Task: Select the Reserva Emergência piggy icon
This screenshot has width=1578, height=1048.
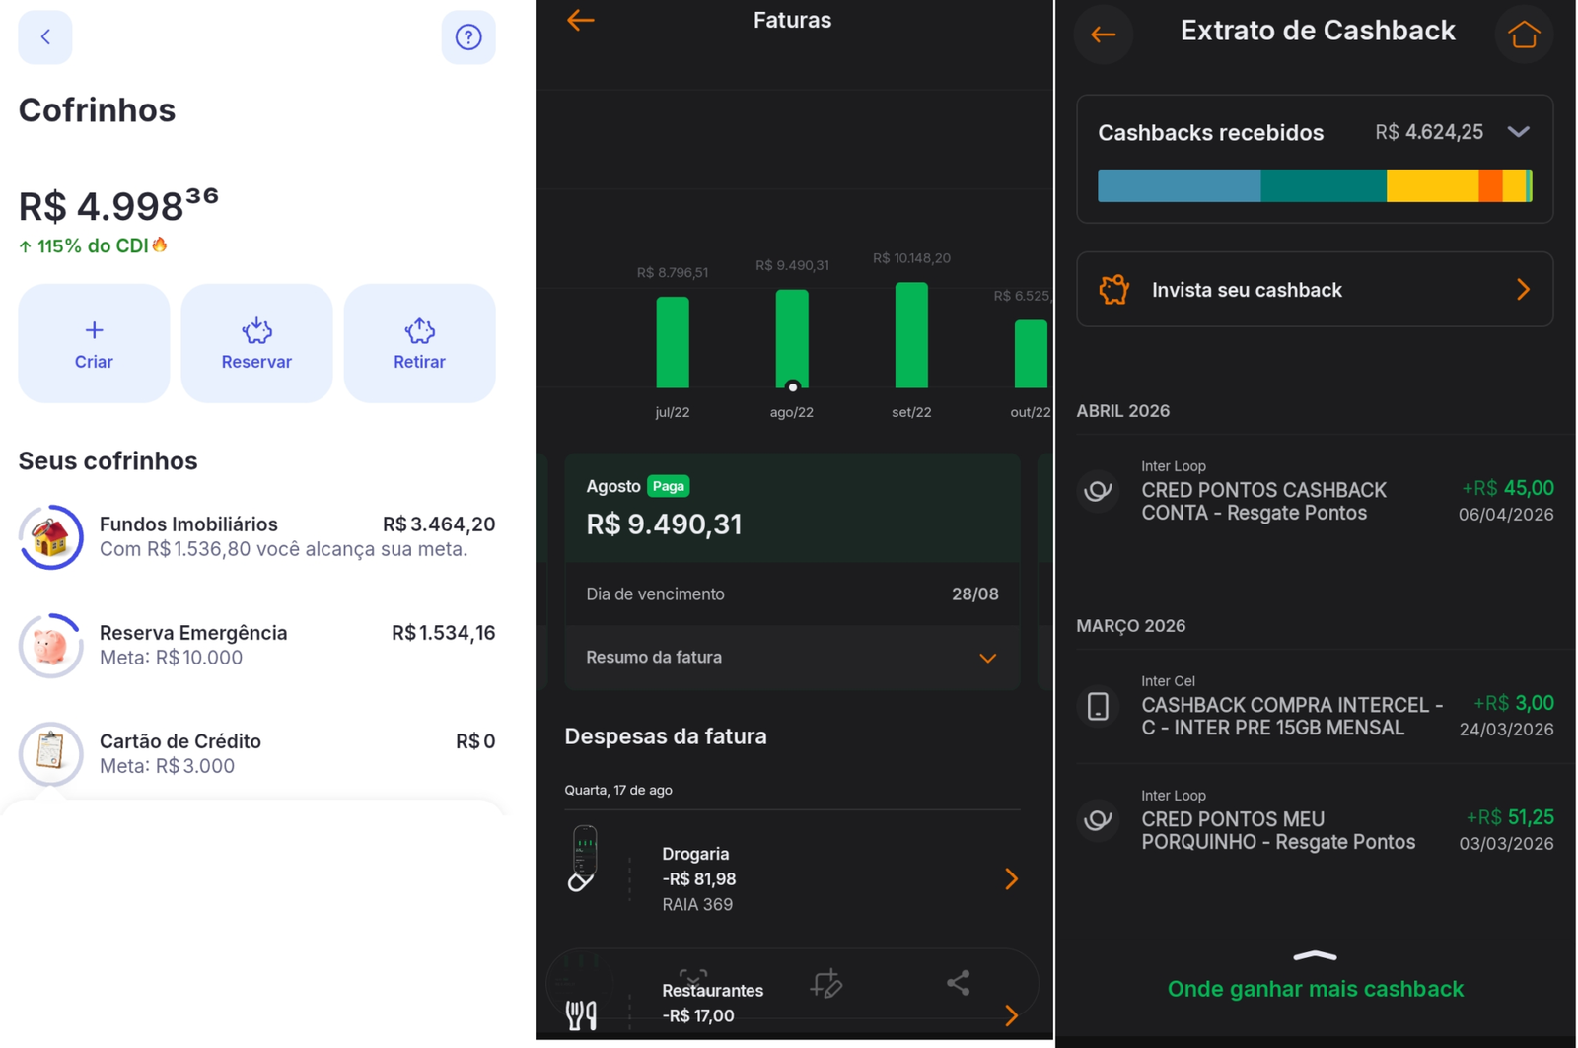Action: 50,646
